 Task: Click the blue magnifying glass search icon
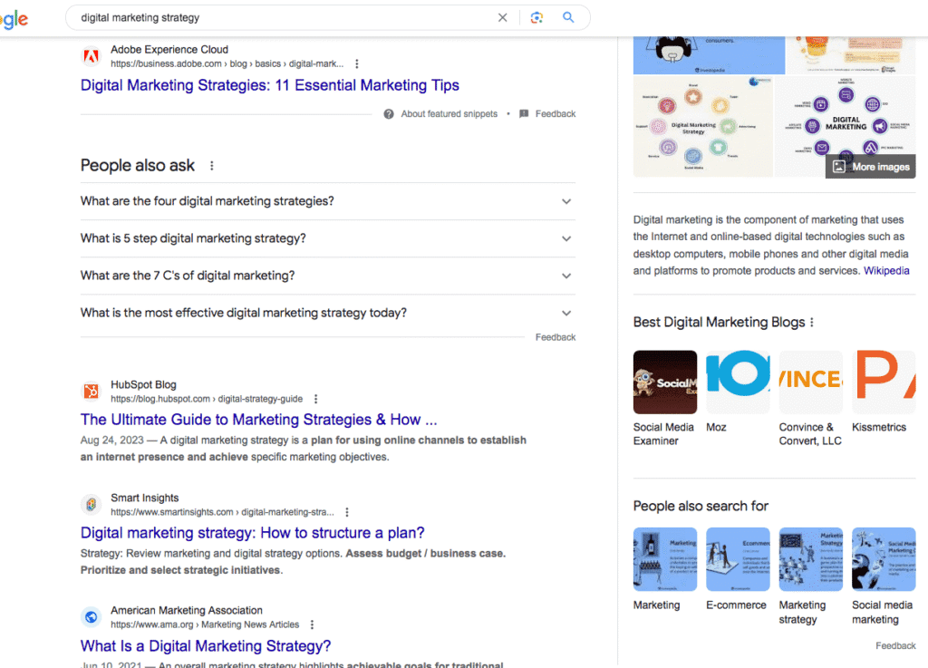568,17
